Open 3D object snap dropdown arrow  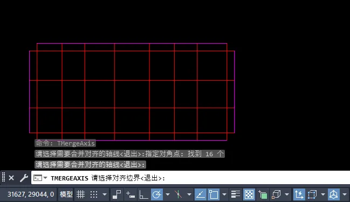(286, 194)
